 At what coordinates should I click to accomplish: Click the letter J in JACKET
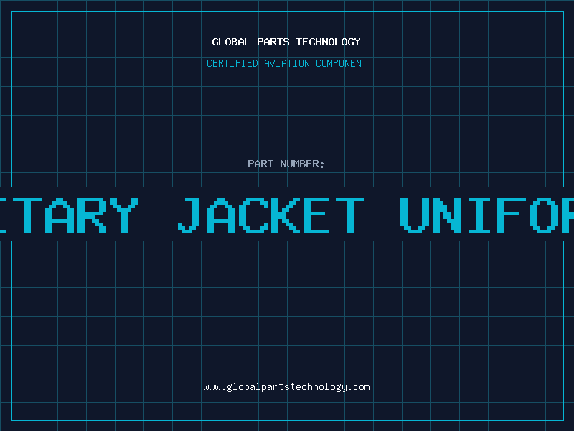[x=189, y=215]
